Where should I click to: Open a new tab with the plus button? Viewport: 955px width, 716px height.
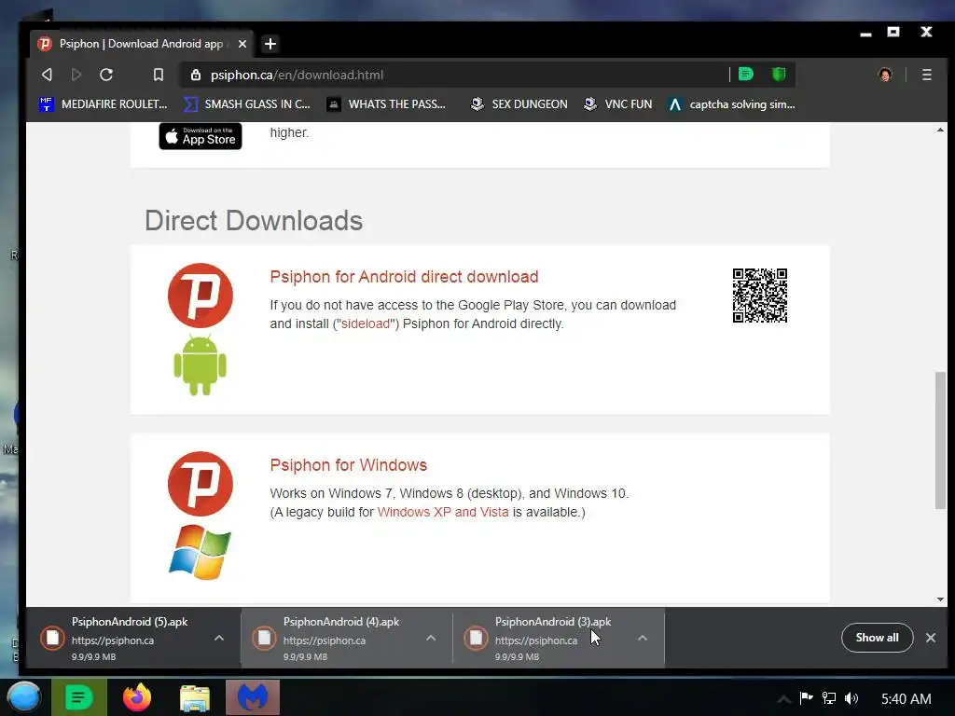point(270,44)
